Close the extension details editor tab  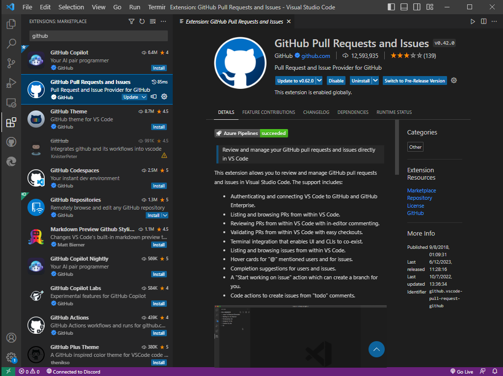(289, 22)
